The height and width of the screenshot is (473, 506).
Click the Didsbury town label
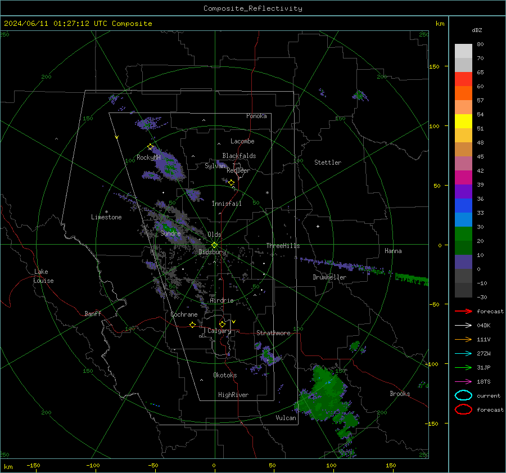212,252
